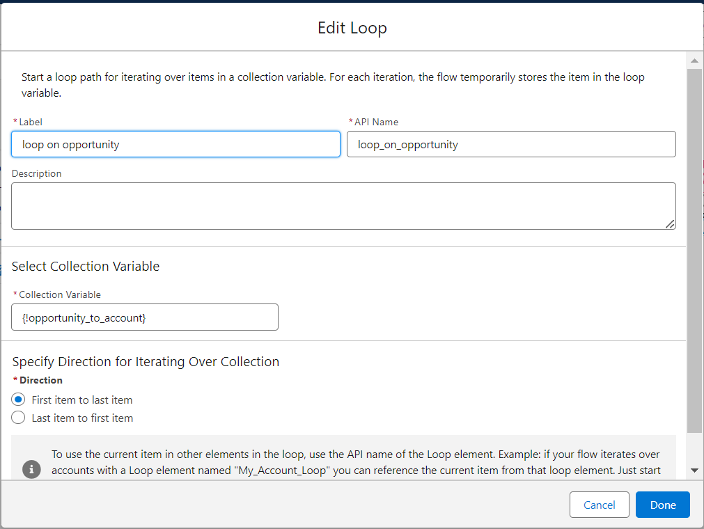Click into the API Name field
Image resolution: width=704 pixels, height=529 pixels.
pos(511,144)
